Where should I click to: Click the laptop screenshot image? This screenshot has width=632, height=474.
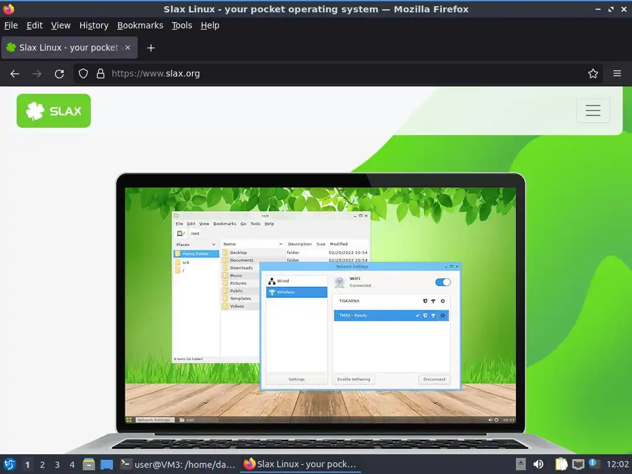(320, 306)
